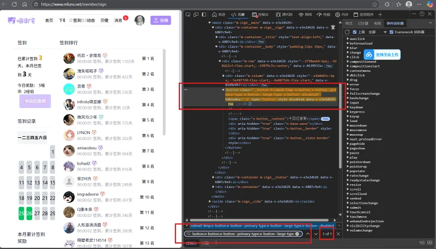
Task: Open the 全部 listener filter dropdown
Action: (377, 32)
